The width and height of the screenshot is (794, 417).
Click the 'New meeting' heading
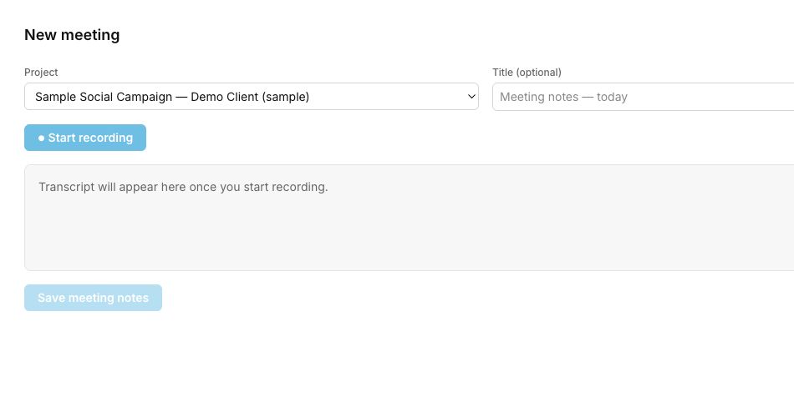pos(72,35)
